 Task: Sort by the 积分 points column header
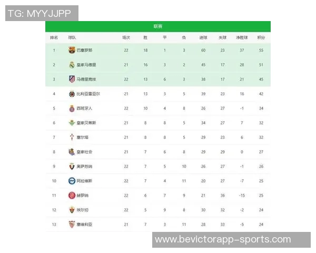pyautogui.click(x=261, y=37)
